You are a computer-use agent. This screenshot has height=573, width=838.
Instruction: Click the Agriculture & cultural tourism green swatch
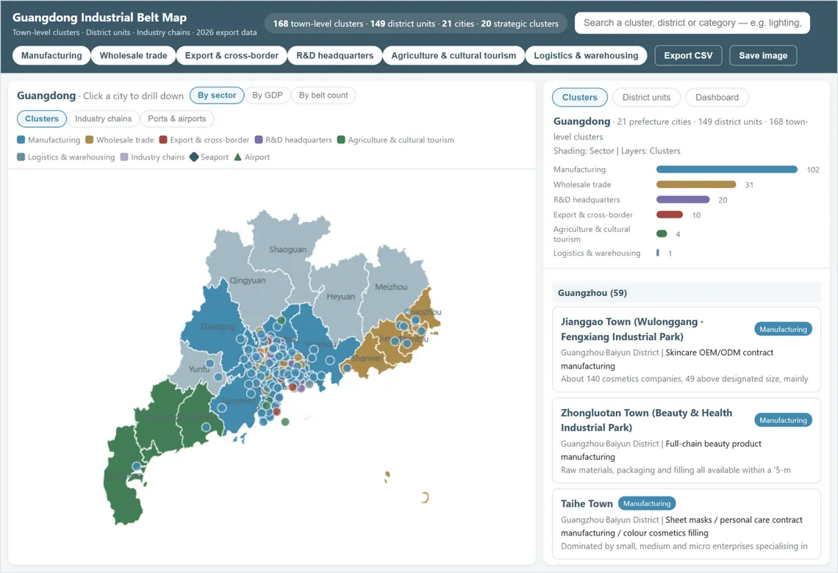coord(341,140)
